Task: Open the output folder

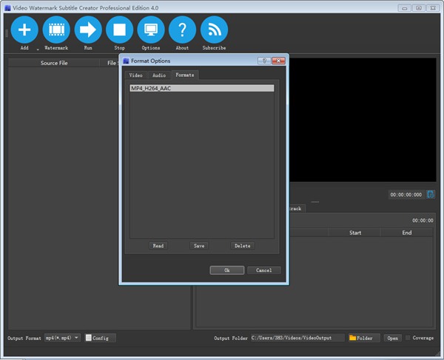Action: point(392,339)
